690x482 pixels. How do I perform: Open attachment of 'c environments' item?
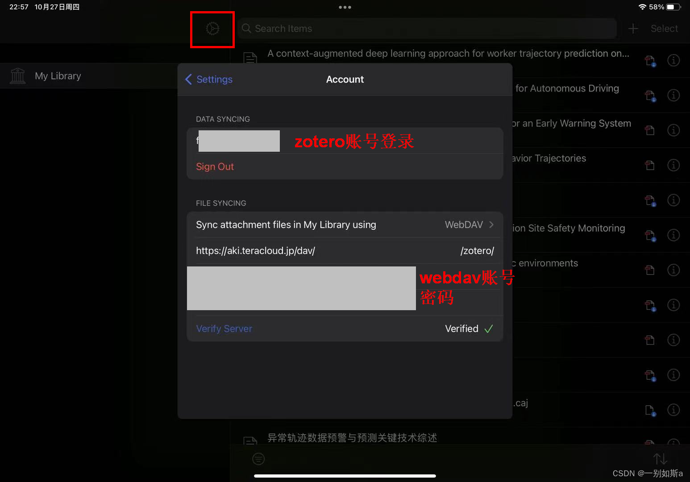[650, 270]
